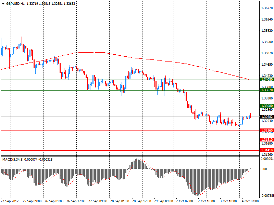Screen dimensions: 274x205
Task: Click the 2 Oct 18:00 time label
Action: click(207, 201)
